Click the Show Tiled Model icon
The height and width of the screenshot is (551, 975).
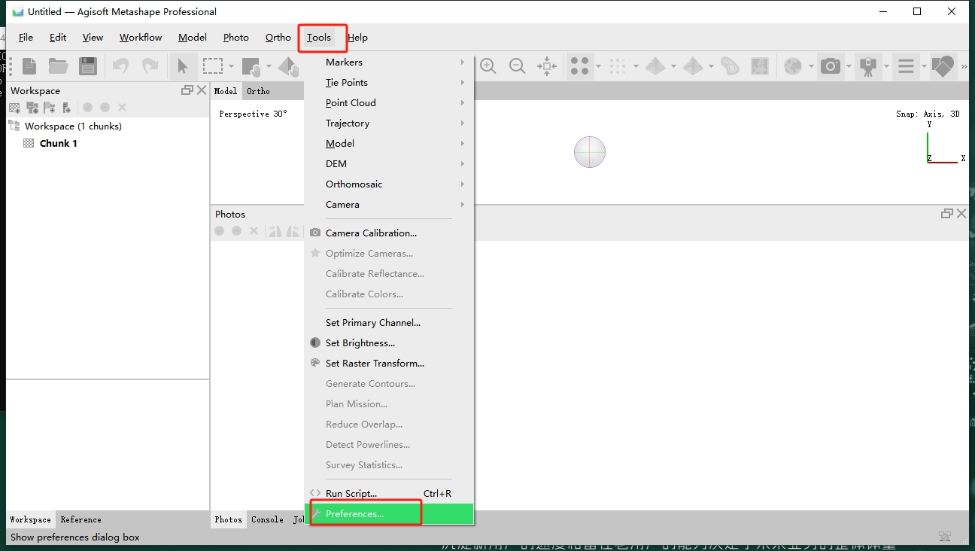(x=693, y=66)
